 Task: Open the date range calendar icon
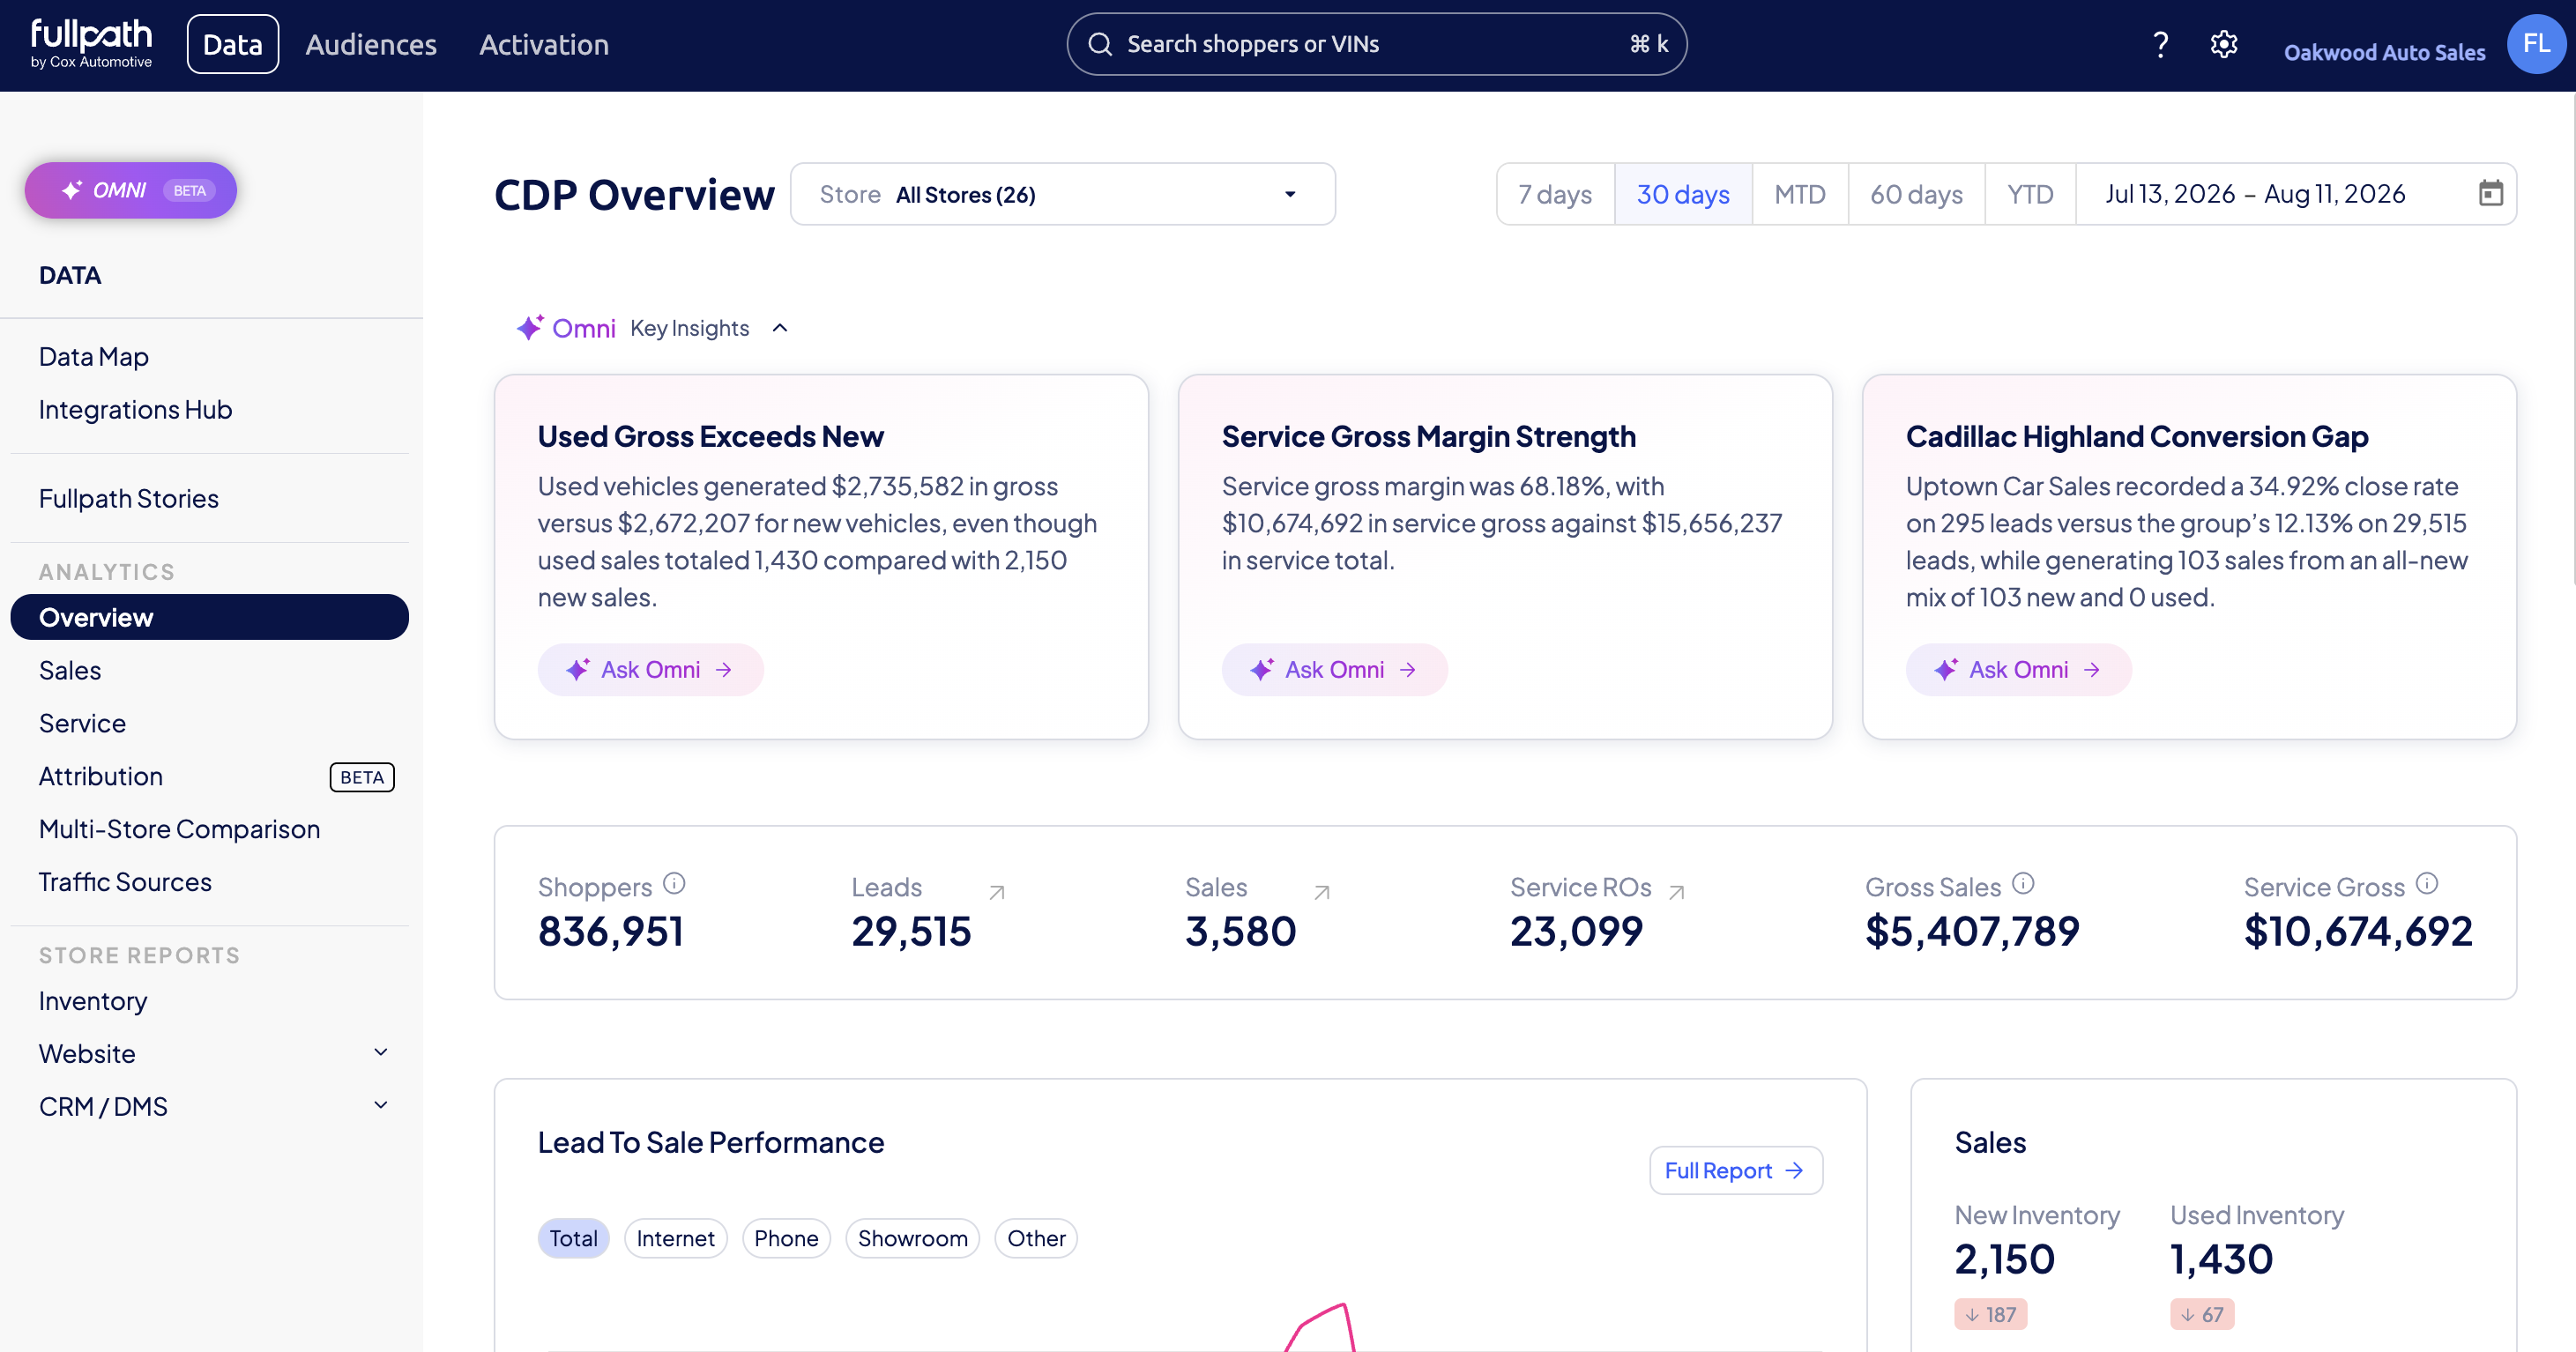click(x=2491, y=193)
